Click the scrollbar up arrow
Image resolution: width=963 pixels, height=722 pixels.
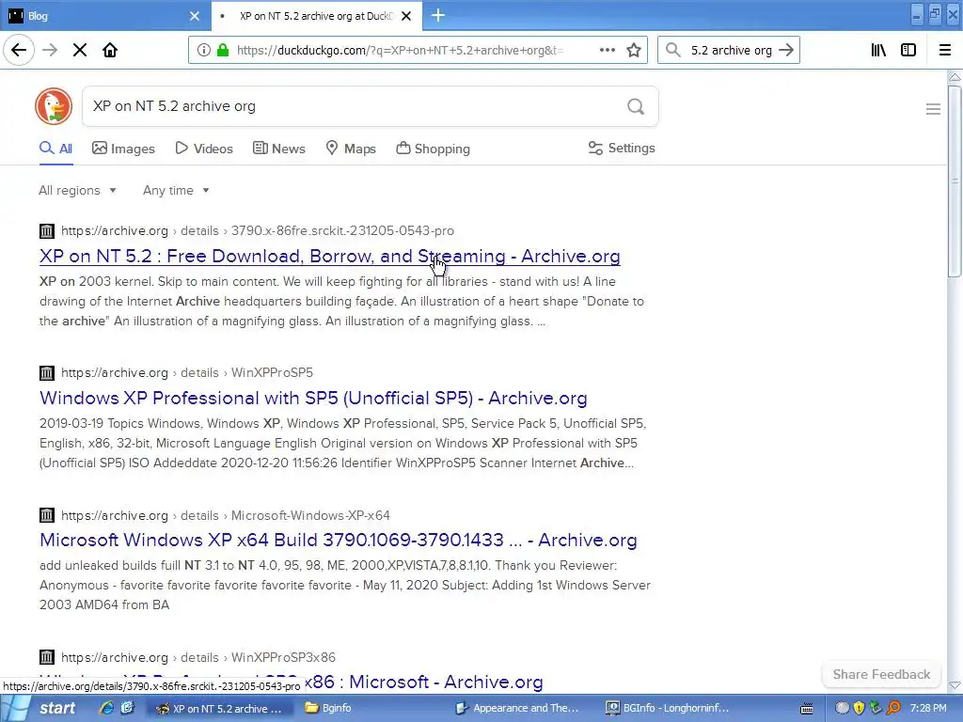[955, 77]
